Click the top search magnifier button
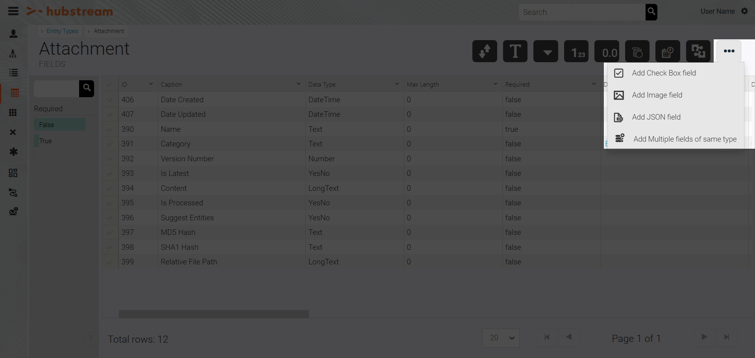The height and width of the screenshot is (358, 755). tap(651, 12)
